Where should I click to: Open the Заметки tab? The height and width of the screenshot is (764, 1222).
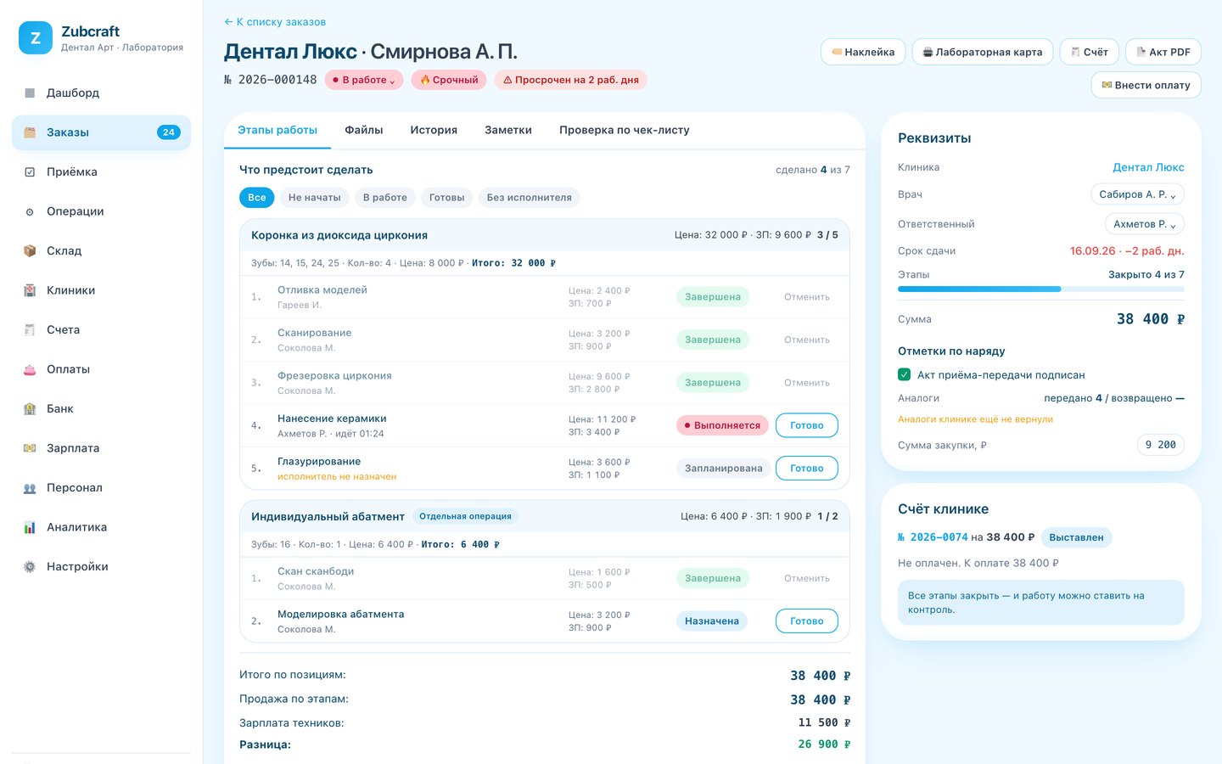(x=508, y=130)
